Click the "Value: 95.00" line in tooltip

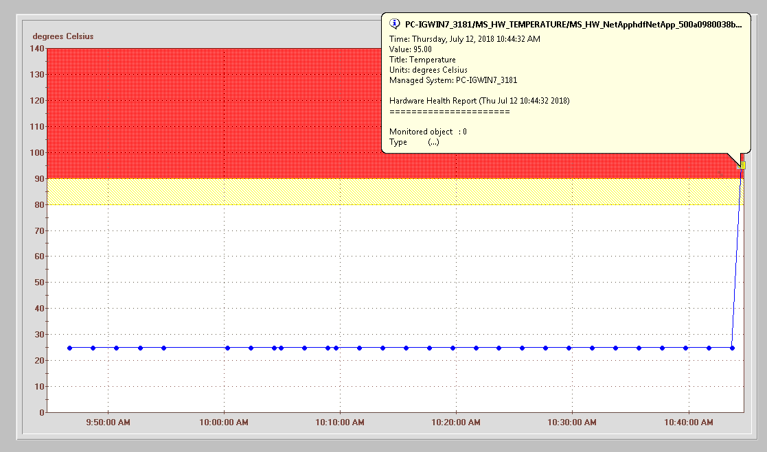[x=411, y=49]
